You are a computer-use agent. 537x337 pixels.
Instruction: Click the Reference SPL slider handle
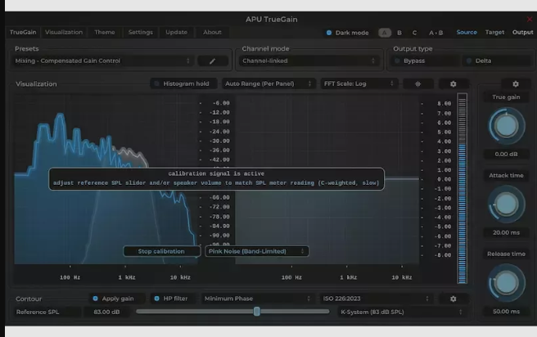click(257, 312)
